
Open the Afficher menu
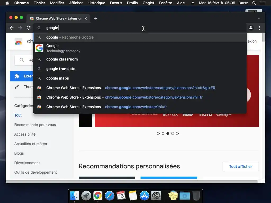pos(76,3)
